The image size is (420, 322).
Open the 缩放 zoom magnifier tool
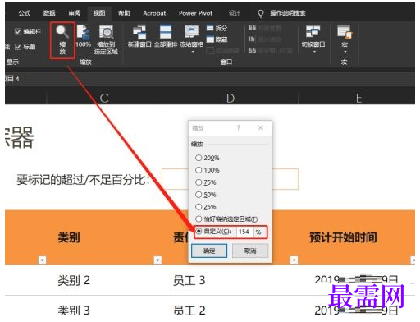[62, 40]
